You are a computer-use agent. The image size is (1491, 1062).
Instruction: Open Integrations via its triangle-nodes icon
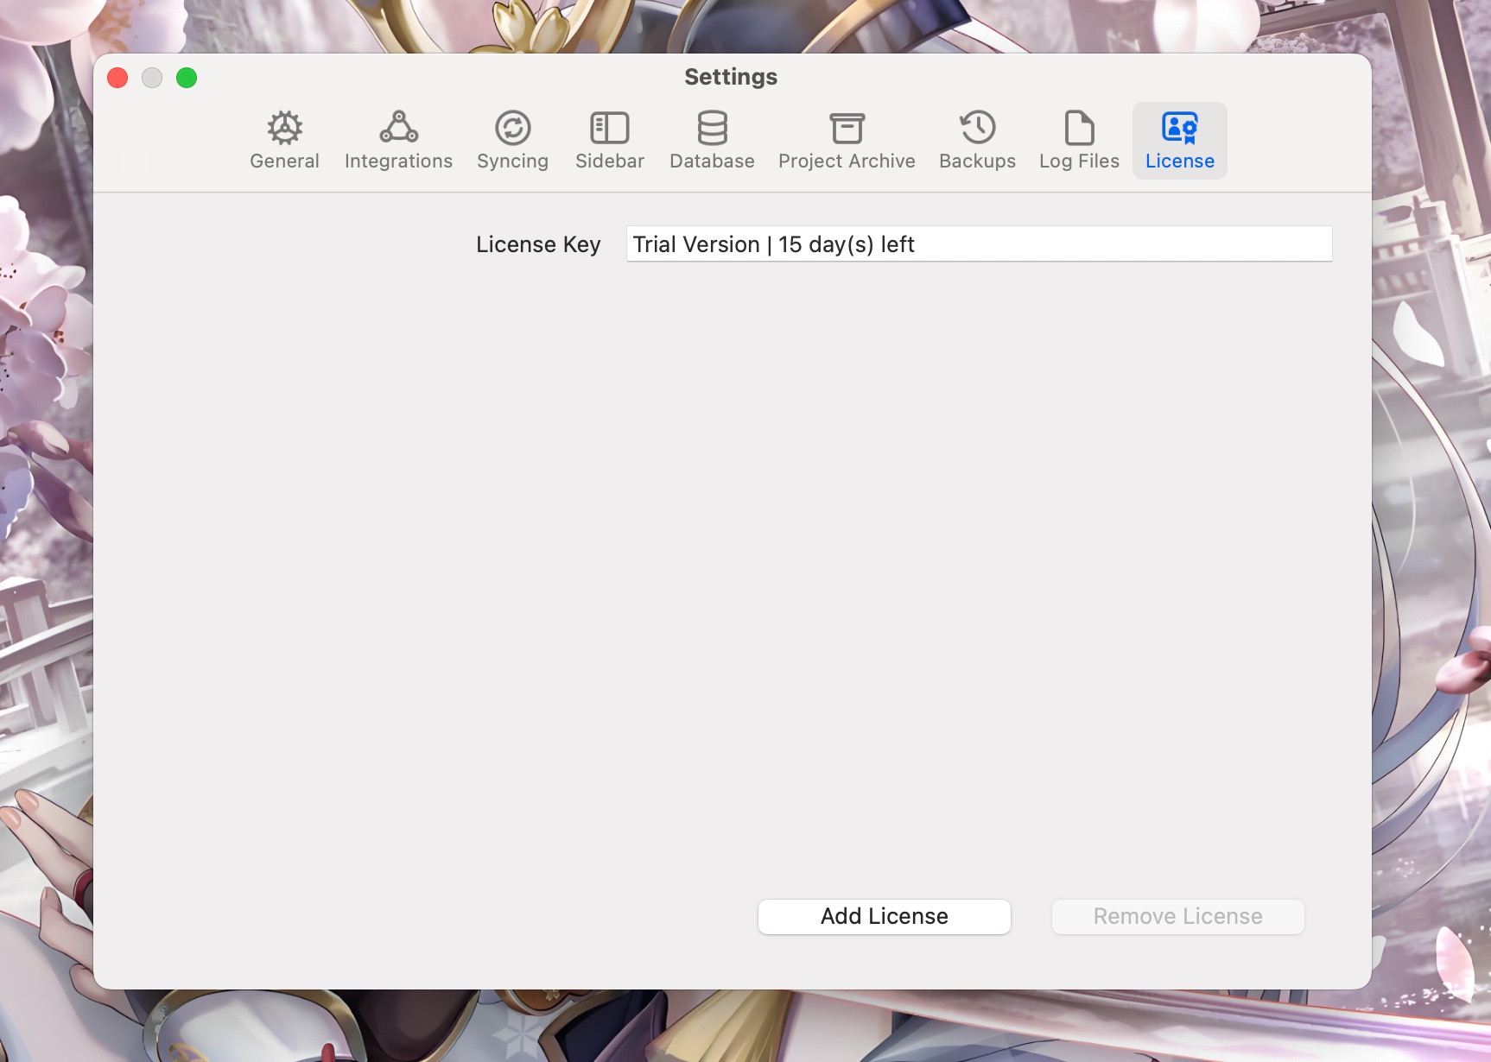[398, 128]
